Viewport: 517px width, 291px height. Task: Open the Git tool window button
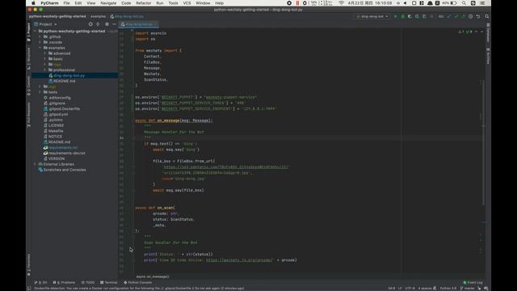(x=40, y=282)
